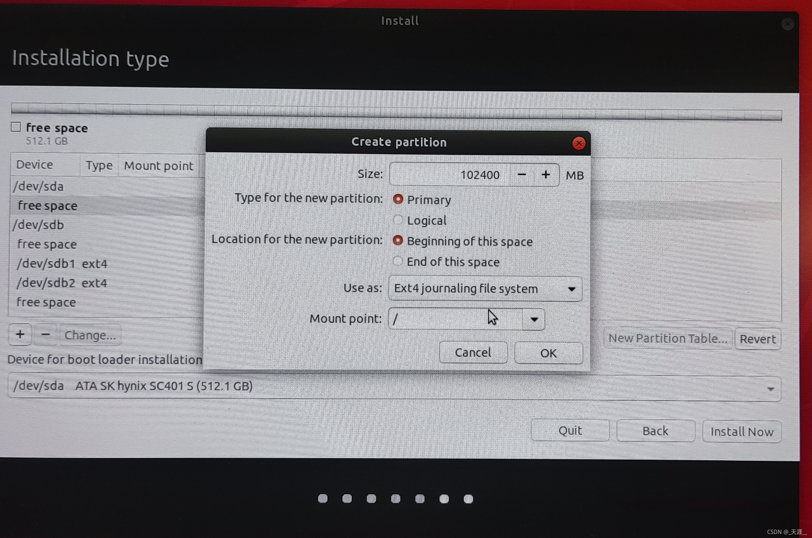Select /dev/sdb1 ext4 row
The width and height of the screenshot is (812, 538).
click(x=62, y=264)
